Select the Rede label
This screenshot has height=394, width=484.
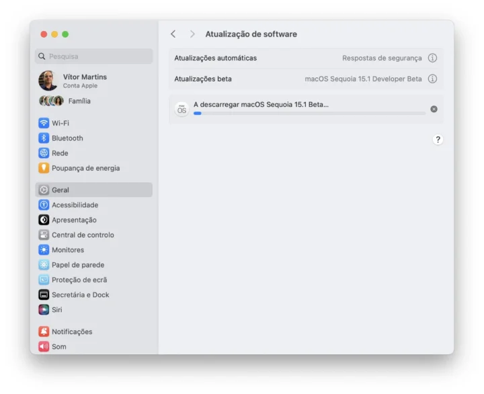click(60, 153)
